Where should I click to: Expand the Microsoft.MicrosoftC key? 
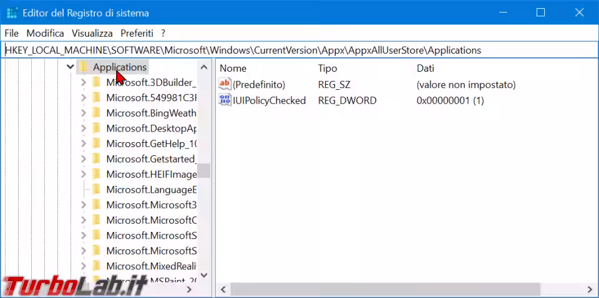[x=84, y=220]
